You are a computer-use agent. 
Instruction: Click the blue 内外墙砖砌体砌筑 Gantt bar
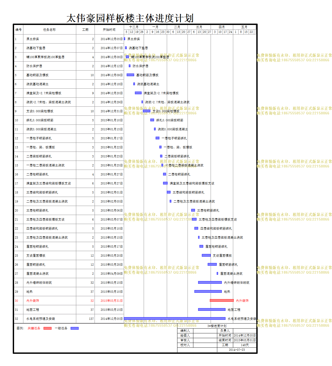(210, 282)
